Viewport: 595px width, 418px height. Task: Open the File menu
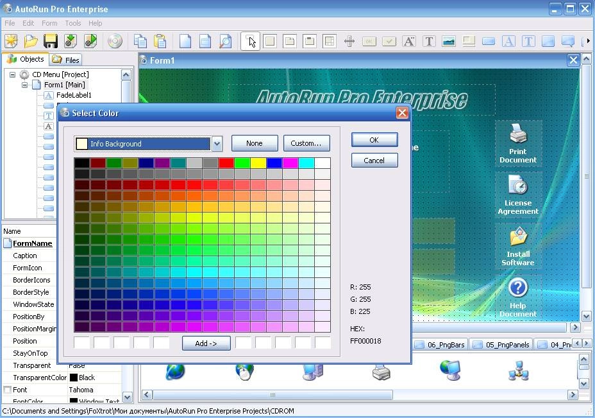pyautogui.click(x=10, y=23)
